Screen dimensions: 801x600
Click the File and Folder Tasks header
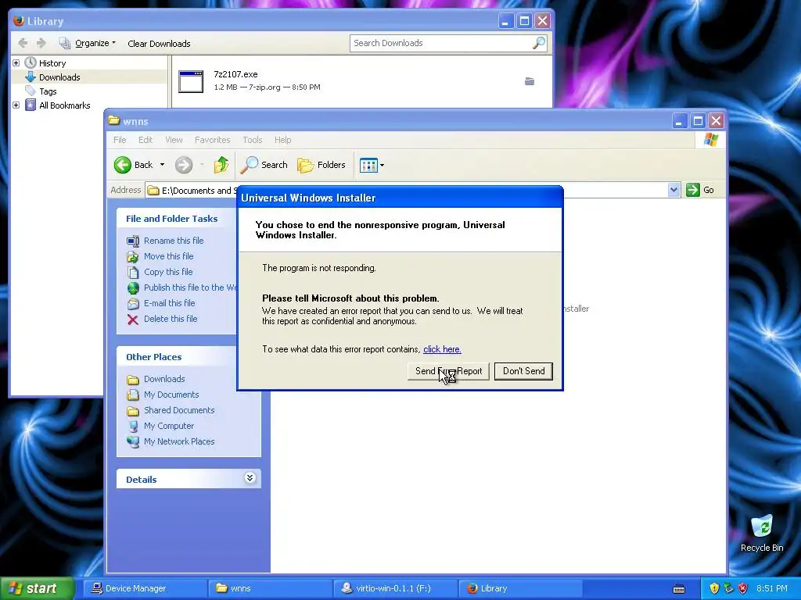(177, 219)
